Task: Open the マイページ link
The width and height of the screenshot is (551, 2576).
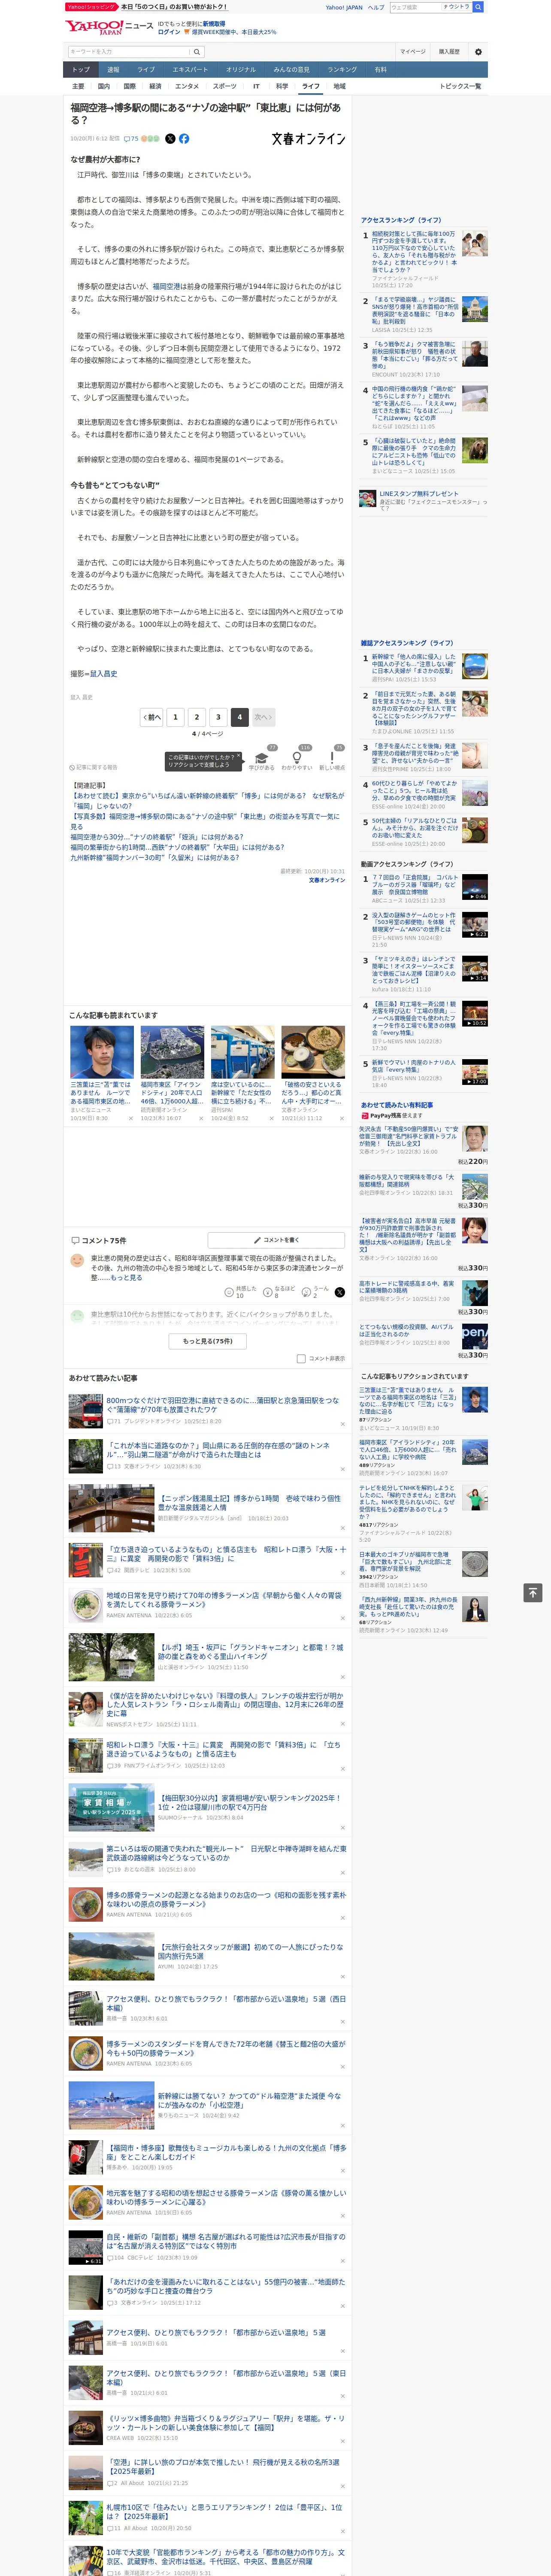Action: [x=412, y=52]
